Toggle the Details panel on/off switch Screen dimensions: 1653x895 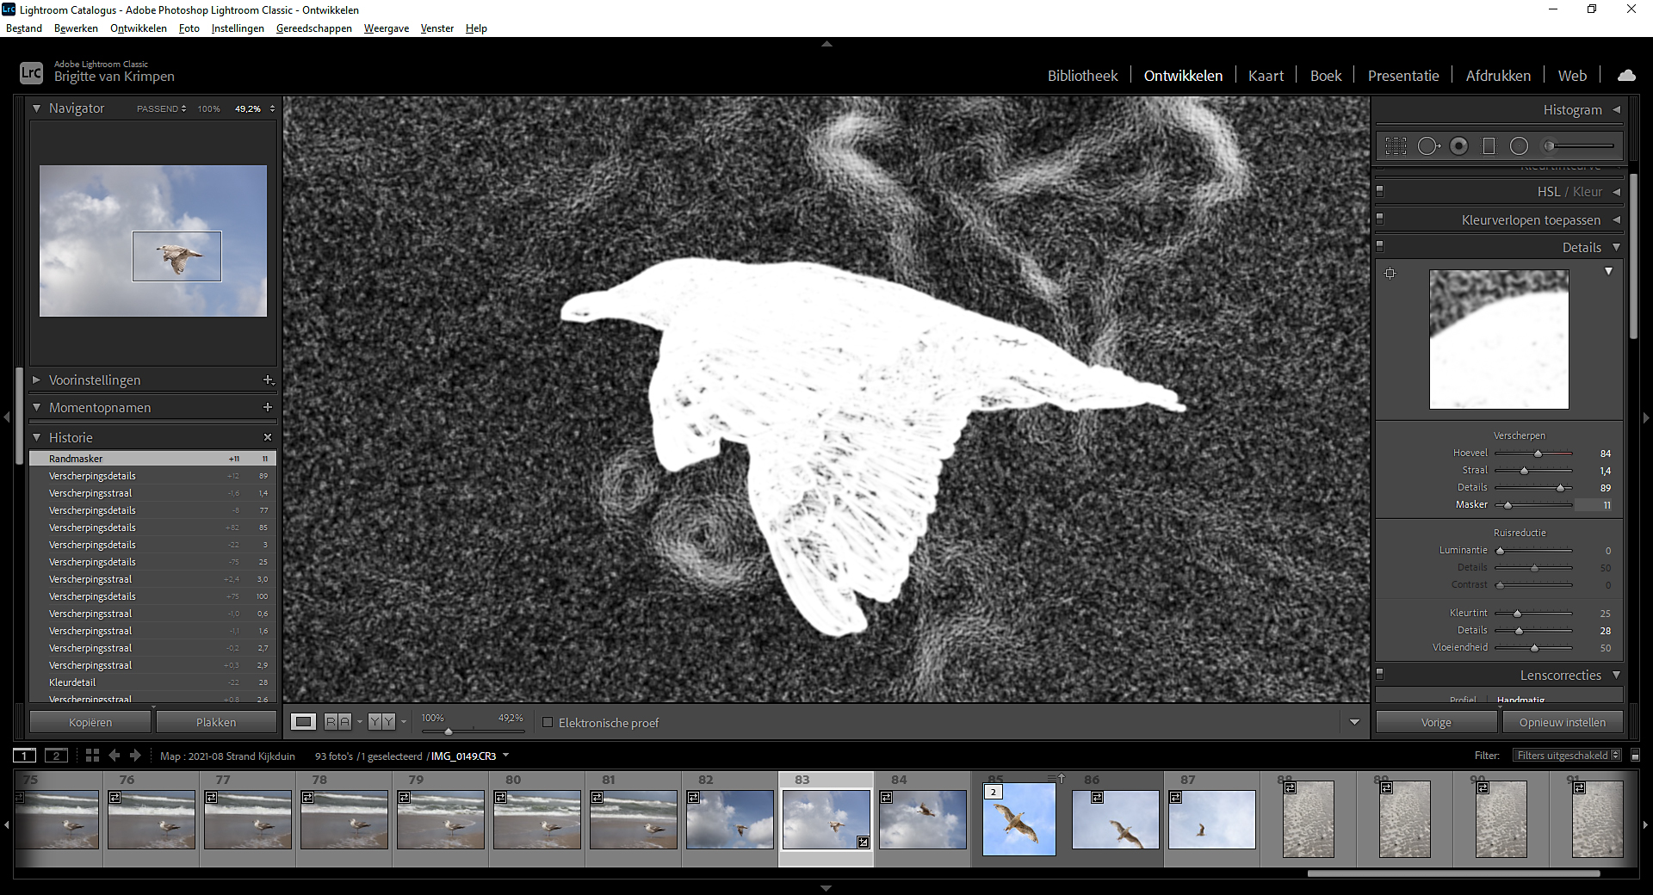point(1379,246)
